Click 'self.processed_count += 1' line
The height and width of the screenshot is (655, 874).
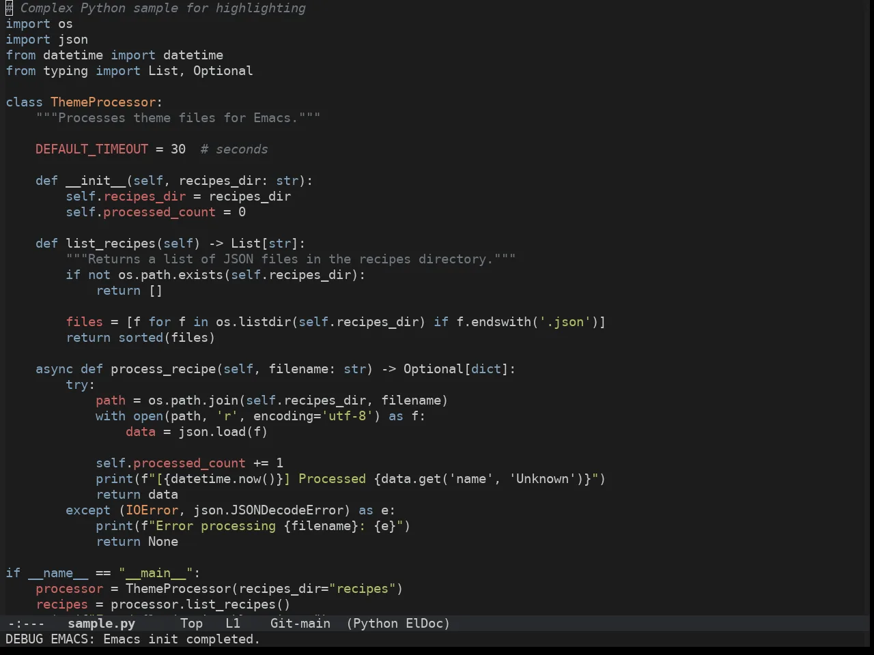pos(189,463)
